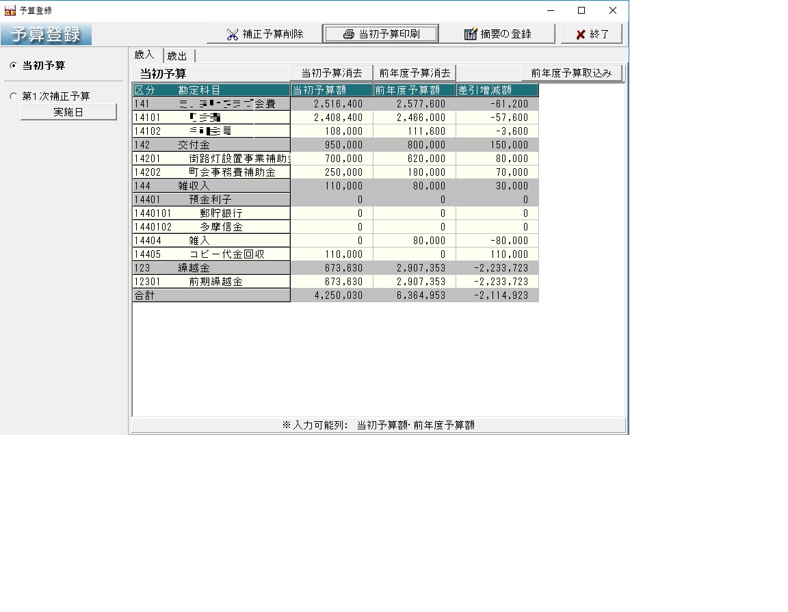Screen dimensions: 788x612
Task: Click 前年度予算額 cell for 町会事務費補助金
Action: 415,172
